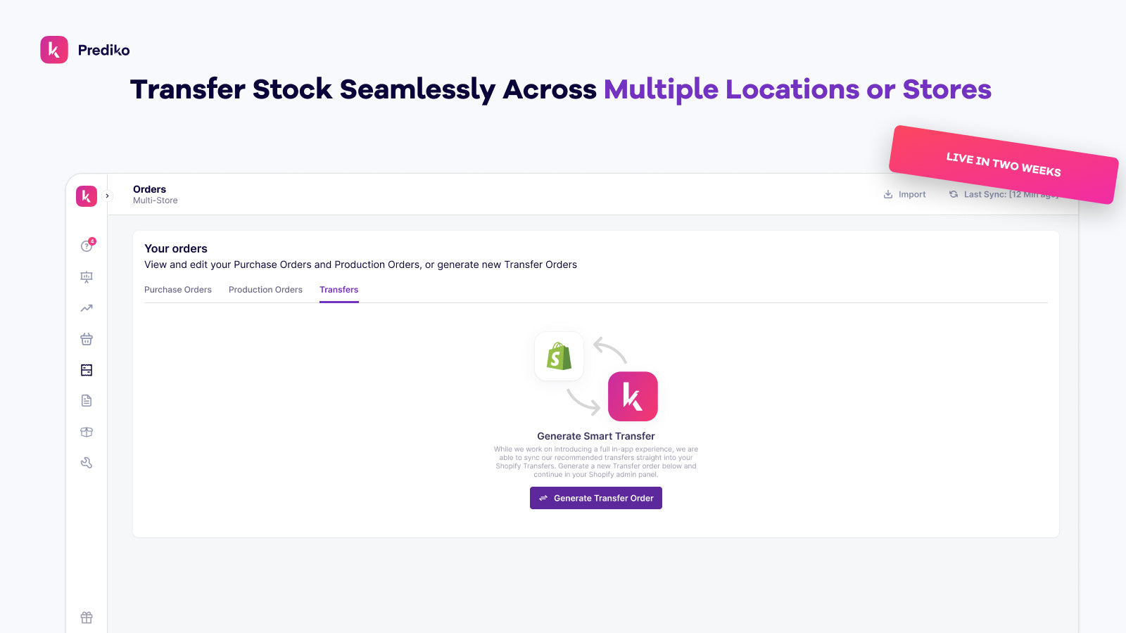Click the Import button in header
This screenshot has height=633, width=1126.
(x=905, y=195)
